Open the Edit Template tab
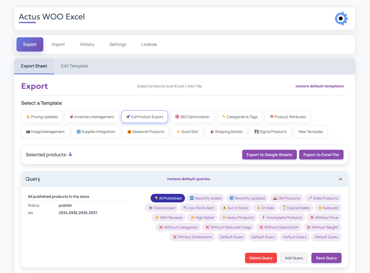370x273 pixels. [x=74, y=66]
